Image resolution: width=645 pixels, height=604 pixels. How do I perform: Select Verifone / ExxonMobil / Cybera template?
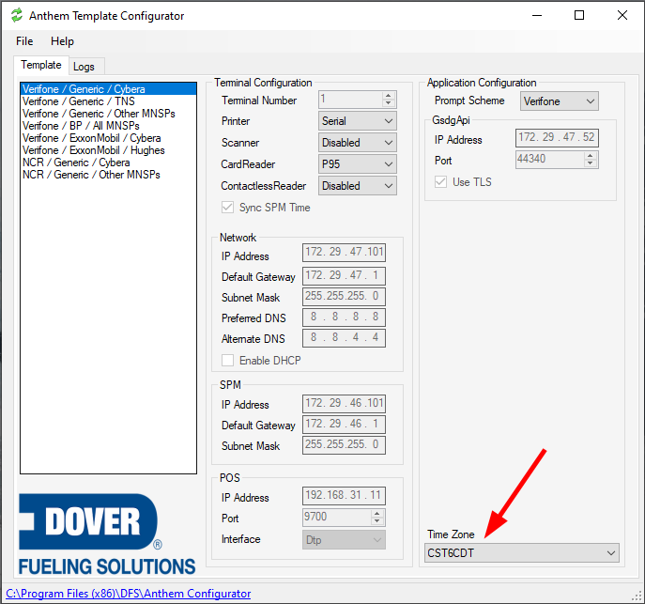[108, 138]
